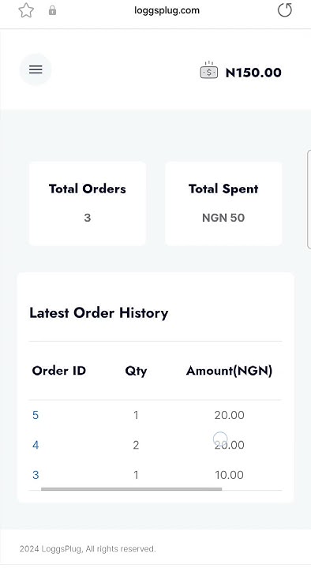Open order ID 5 link
Screen dimensions: 311x568
(x=36, y=415)
